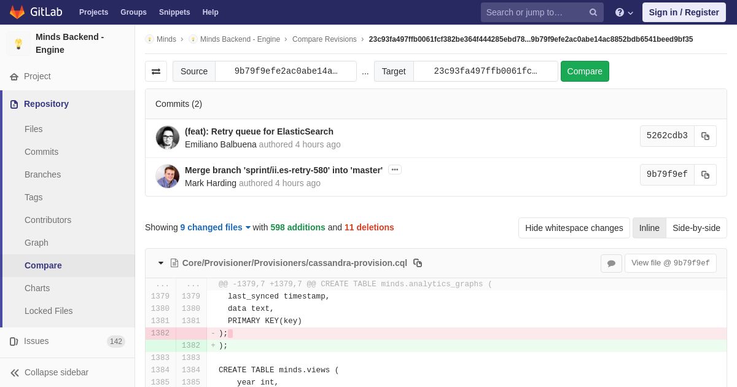Viewport: 737px width, 387px height.
Task: Copy cassandra-provision.cql file path
Action: (418, 263)
